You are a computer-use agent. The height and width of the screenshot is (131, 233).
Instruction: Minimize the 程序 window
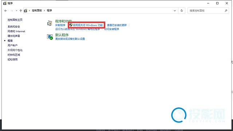(208, 3)
